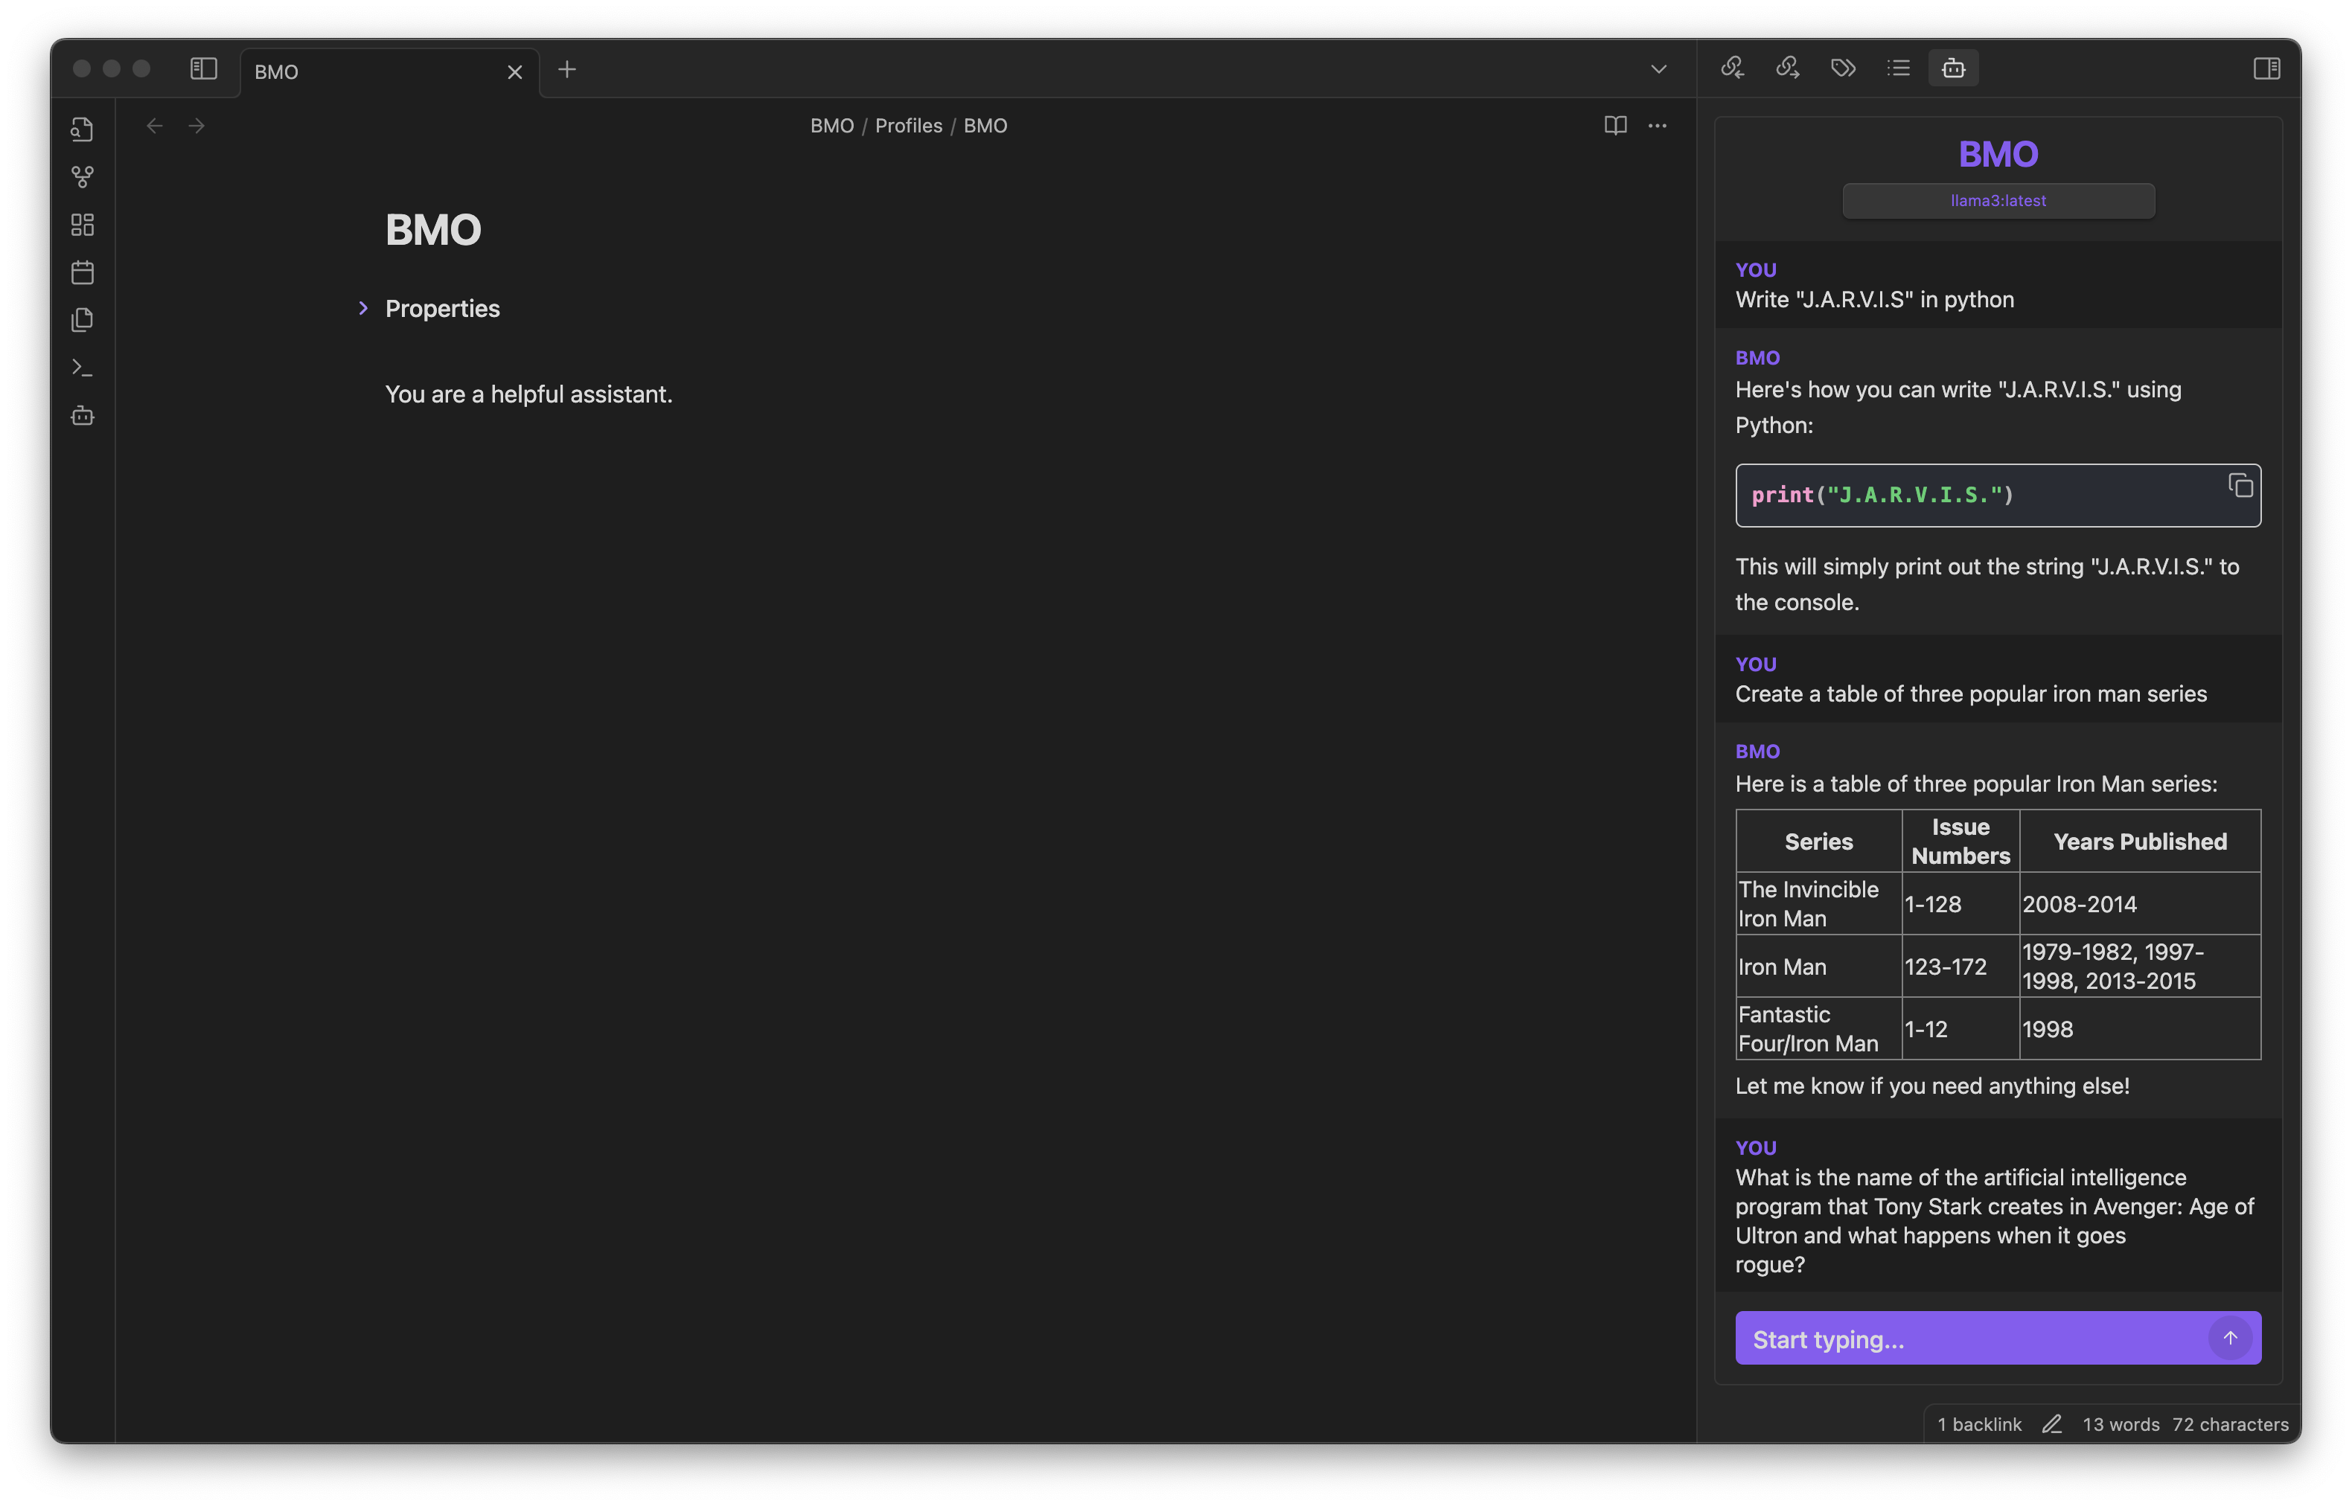Click the BMO chatbot icon in left ribbon
2352x1506 pixels.
click(82, 416)
